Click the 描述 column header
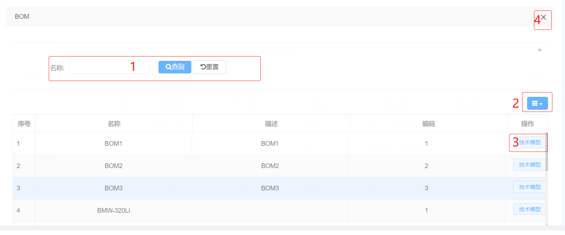Image resolution: width=565 pixels, height=235 pixels. point(271,124)
